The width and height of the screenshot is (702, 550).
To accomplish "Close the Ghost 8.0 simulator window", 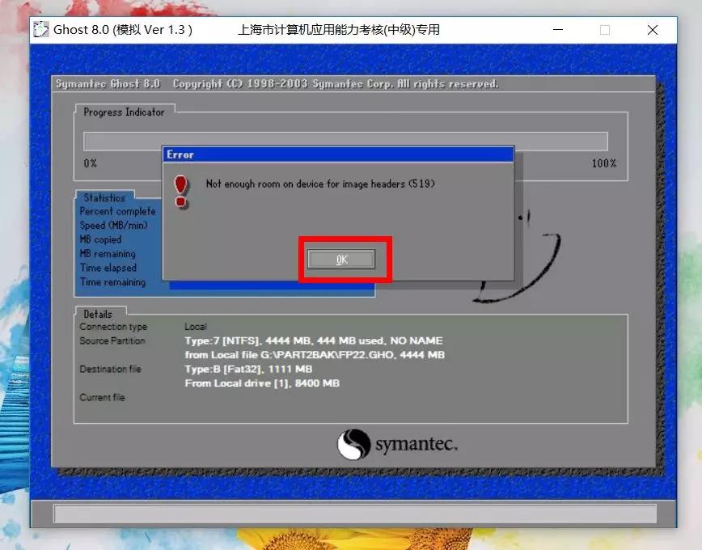I will [x=652, y=30].
